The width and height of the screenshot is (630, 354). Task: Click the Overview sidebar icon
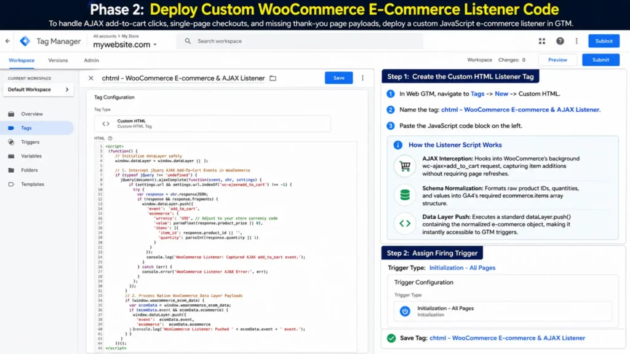click(11, 114)
